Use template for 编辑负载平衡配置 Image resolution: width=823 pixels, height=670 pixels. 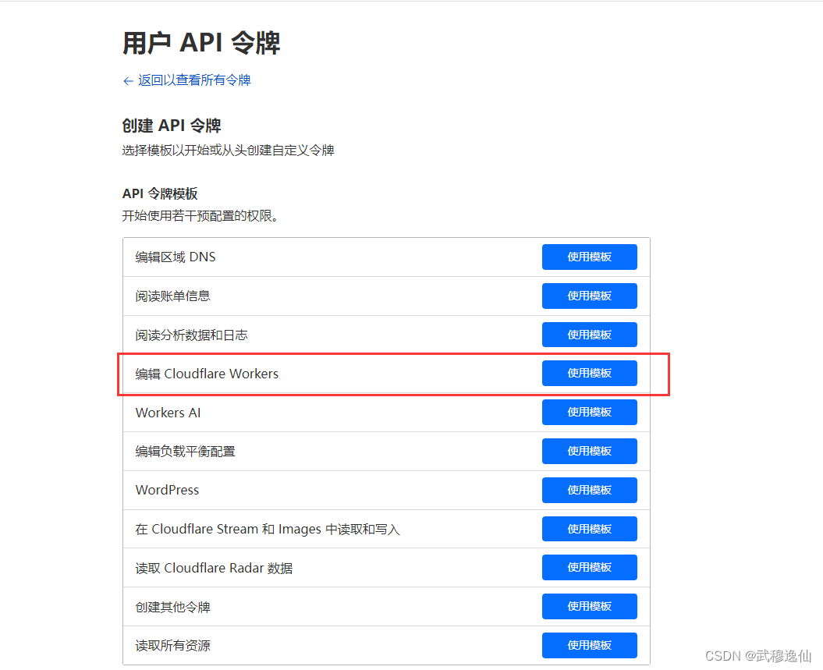click(x=589, y=451)
